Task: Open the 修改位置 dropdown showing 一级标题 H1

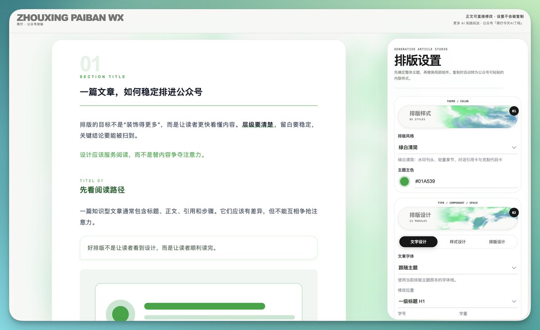Action: tap(458, 301)
